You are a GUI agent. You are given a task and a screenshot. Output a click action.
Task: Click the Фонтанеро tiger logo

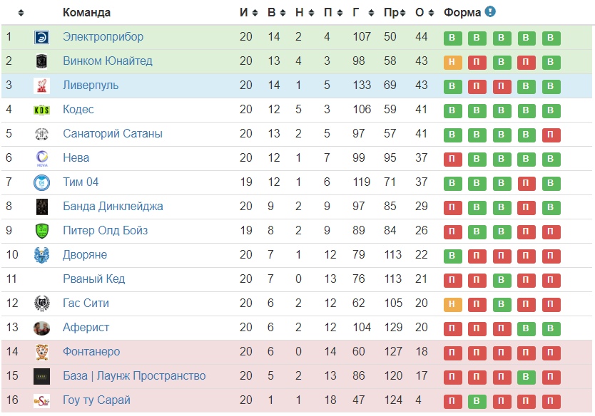point(41,352)
